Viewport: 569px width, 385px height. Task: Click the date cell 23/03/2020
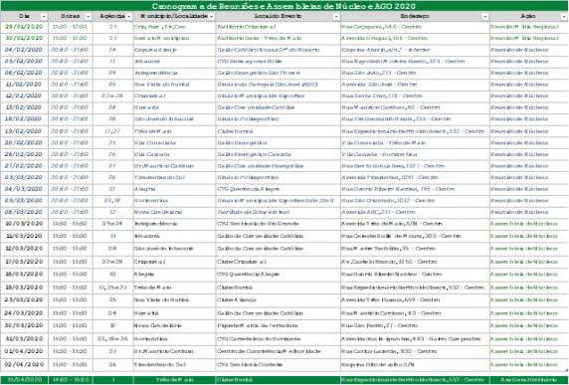coord(24,300)
